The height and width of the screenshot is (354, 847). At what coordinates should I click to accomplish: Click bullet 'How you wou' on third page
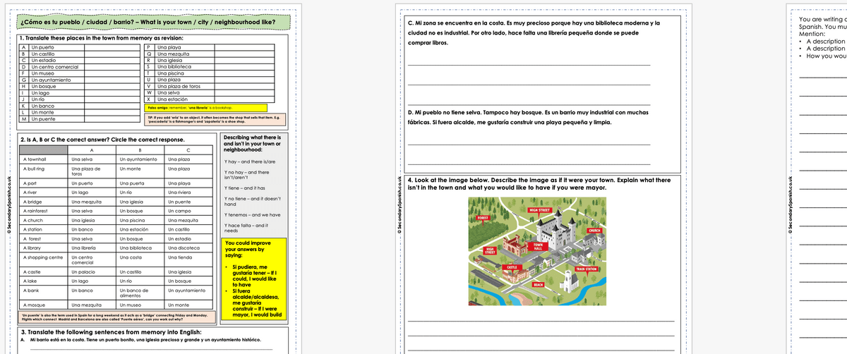825,55
